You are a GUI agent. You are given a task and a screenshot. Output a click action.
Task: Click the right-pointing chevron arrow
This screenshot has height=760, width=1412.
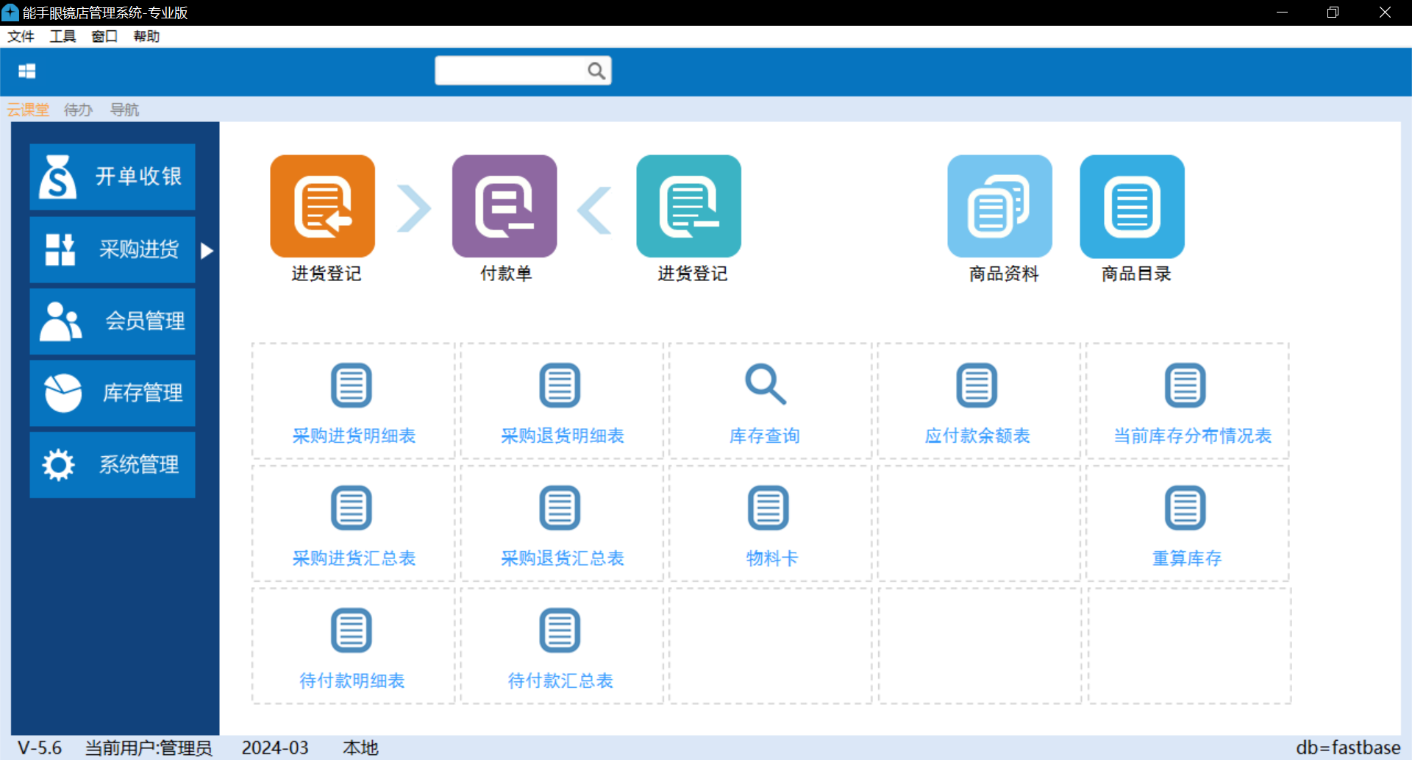[414, 209]
